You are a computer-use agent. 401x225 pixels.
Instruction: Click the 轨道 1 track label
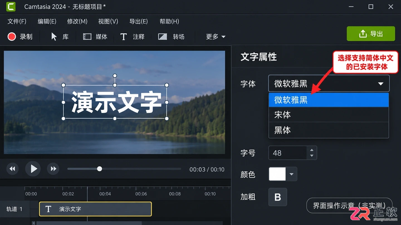tap(14, 209)
